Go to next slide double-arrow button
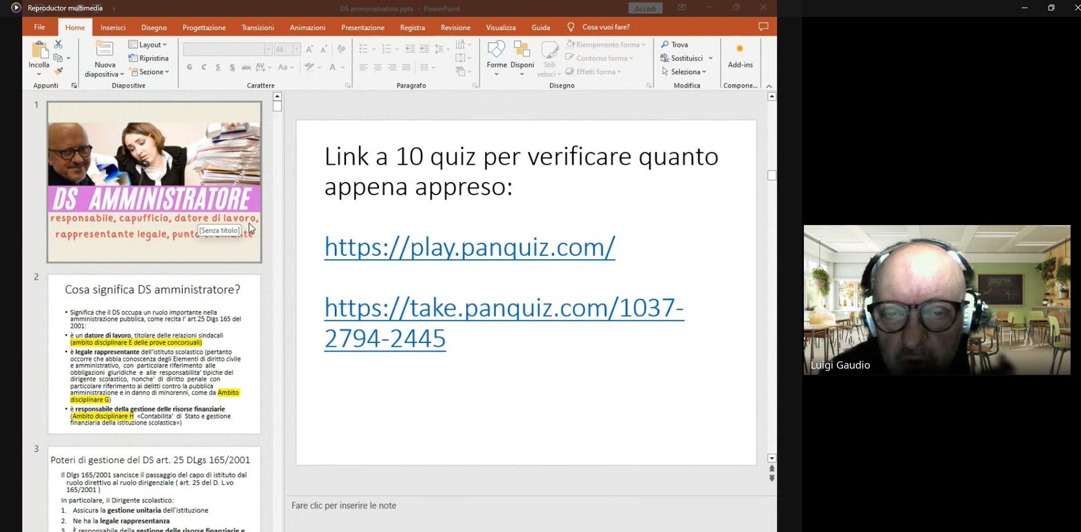The height and width of the screenshot is (532, 1081). coord(772,479)
